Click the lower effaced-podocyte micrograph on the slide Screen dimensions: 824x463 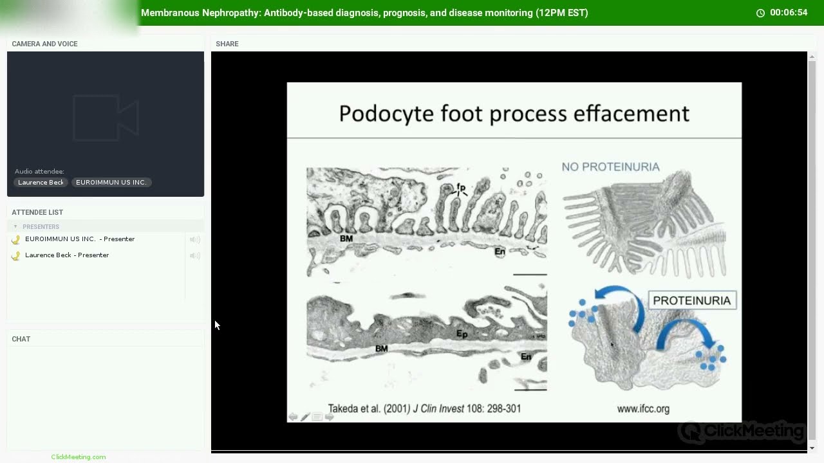click(427, 336)
